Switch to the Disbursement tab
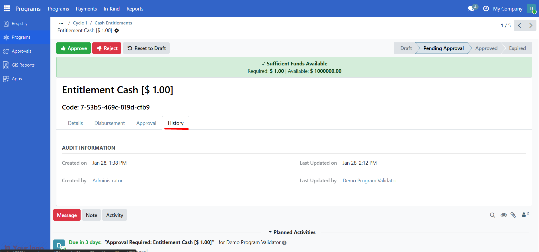The height and width of the screenshot is (252, 539). click(110, 123)
